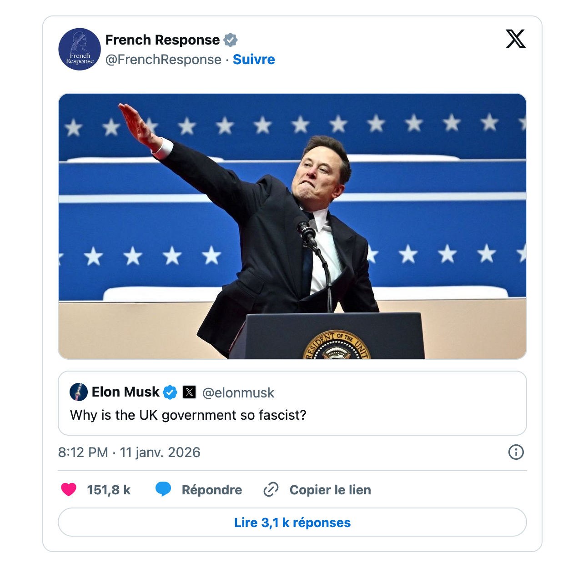Click the blue reply bubble icon
This screenshot has height=563, width=583.
coord(163,489)
